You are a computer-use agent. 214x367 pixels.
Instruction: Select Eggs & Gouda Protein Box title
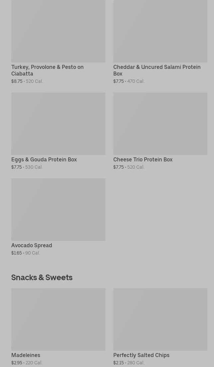tap(44, 160)
